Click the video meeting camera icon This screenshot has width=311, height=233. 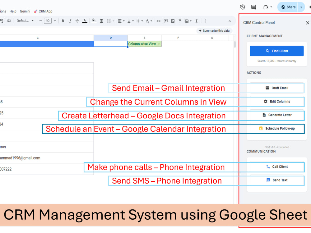click(266, 7)
